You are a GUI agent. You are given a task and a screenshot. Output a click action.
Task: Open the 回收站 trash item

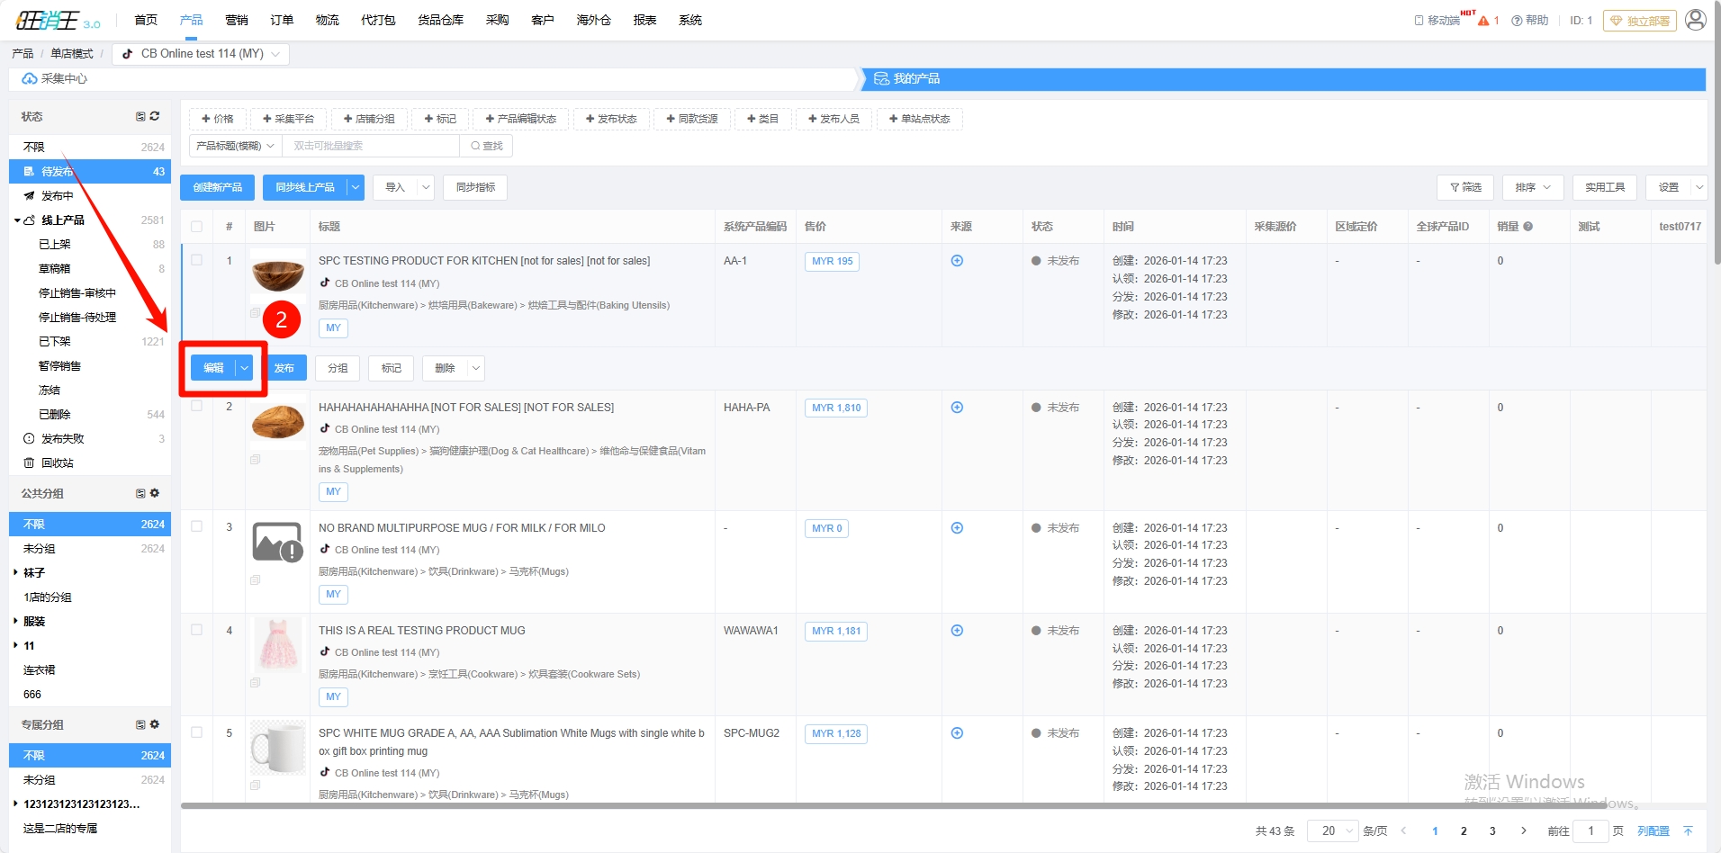tap(57, 463)
